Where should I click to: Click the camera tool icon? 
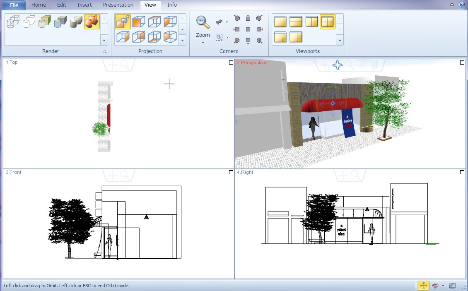tap(219, 22)
